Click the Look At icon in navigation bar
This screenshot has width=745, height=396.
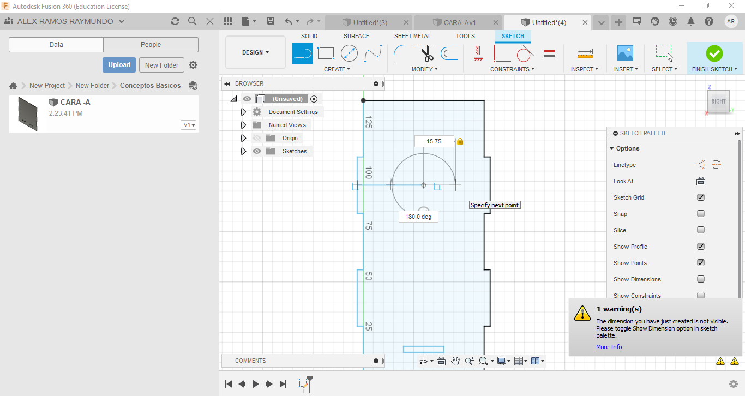pos(441,361)
